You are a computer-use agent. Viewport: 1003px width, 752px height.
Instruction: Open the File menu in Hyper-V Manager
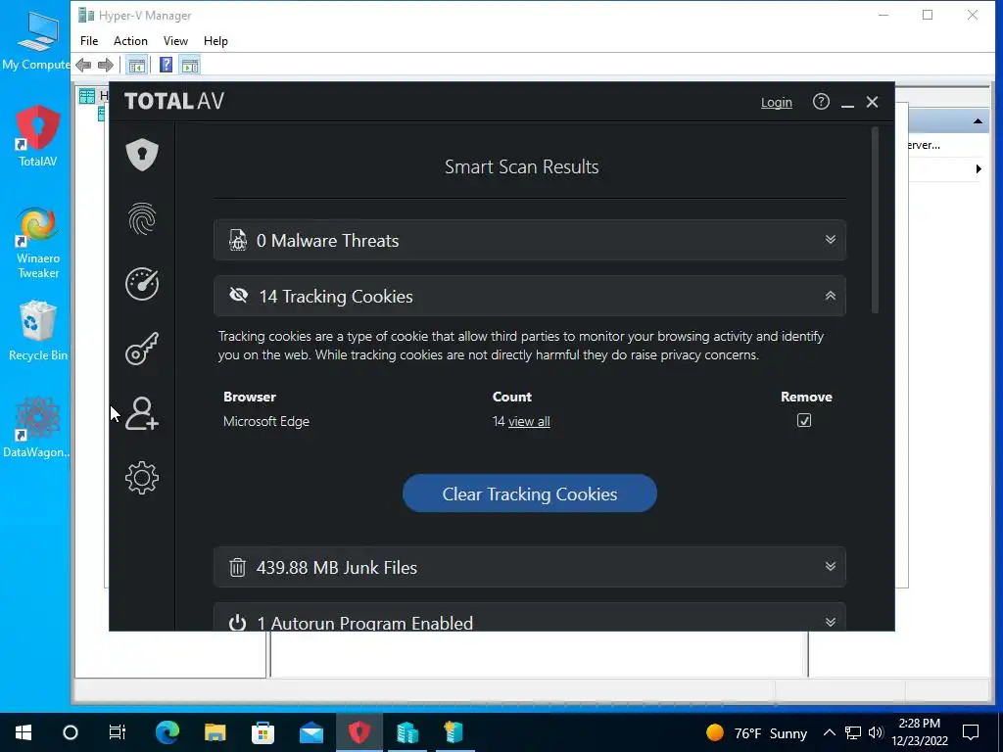click(x=89, y=41)
